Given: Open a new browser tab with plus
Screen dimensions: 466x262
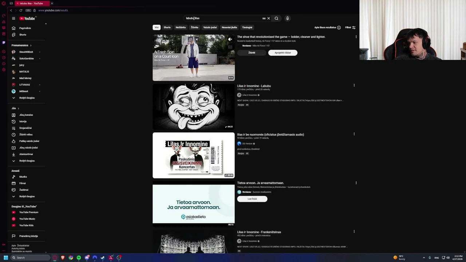Looking at the screenshot, I should pyautogui.click(x=52, y=3).
